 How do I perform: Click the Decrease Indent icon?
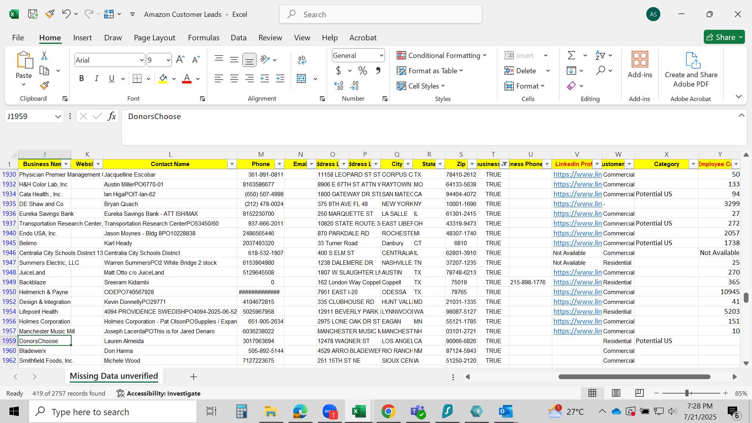pos(265,79)
